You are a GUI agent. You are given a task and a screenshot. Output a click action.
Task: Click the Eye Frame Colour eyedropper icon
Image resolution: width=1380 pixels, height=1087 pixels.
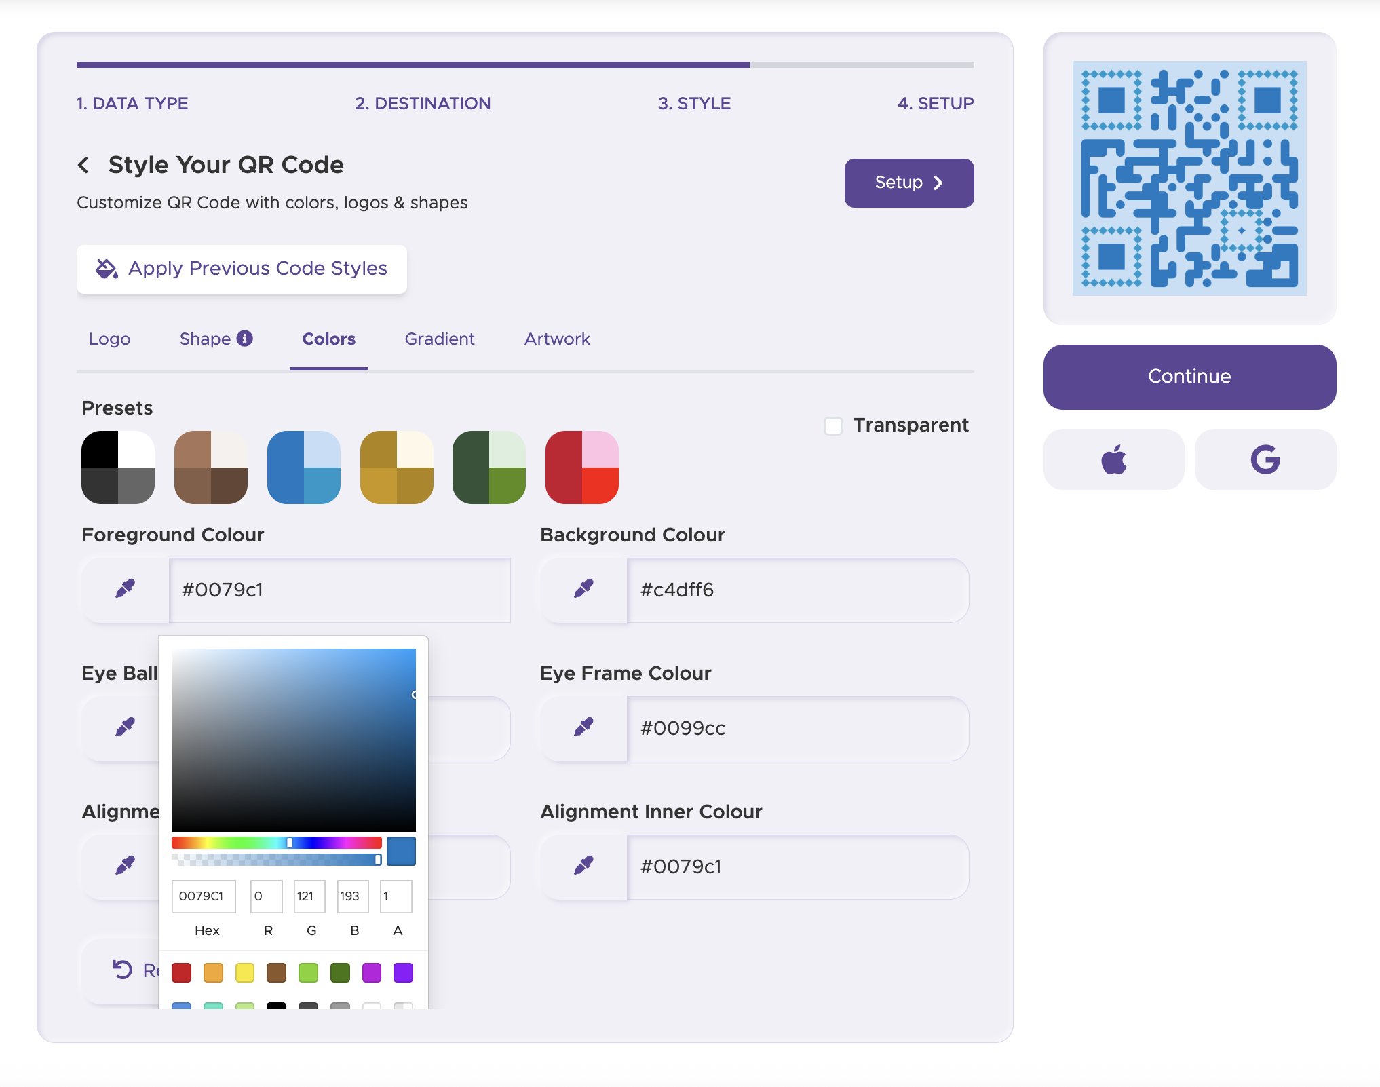click(583, 727)
